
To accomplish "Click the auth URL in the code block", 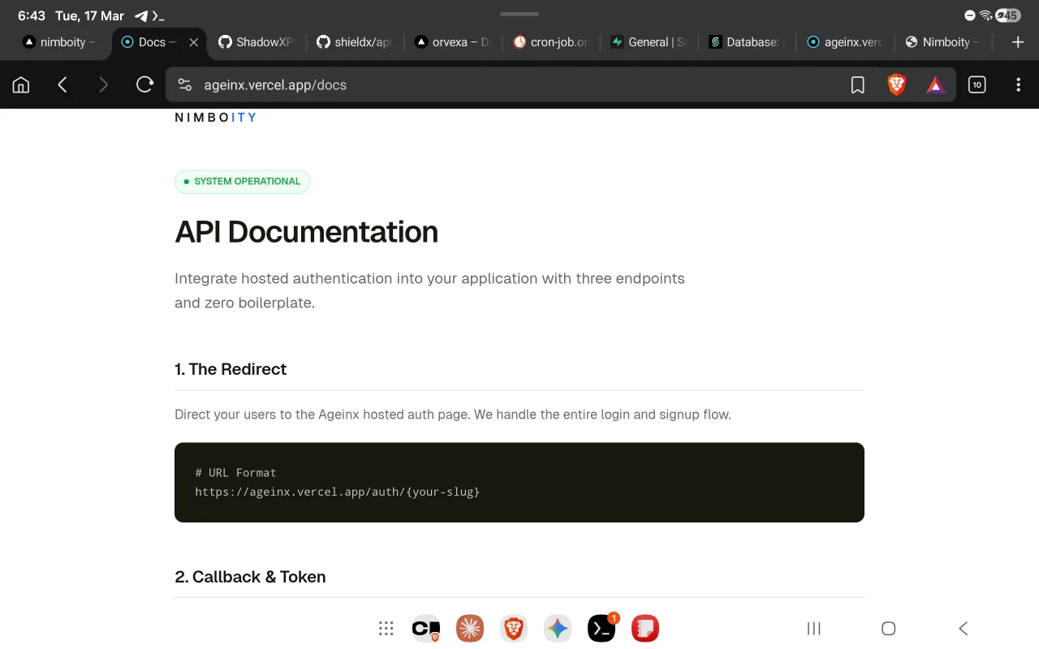I will pos(338,492).
